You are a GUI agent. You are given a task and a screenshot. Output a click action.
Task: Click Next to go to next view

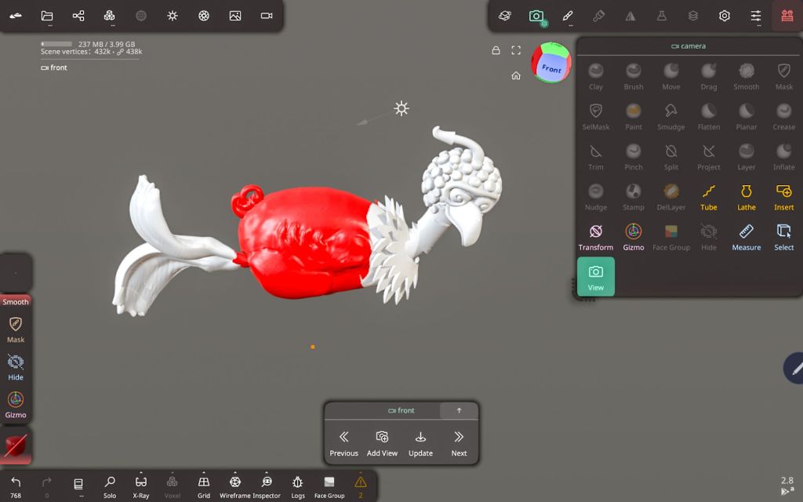(x=459, y=443)
